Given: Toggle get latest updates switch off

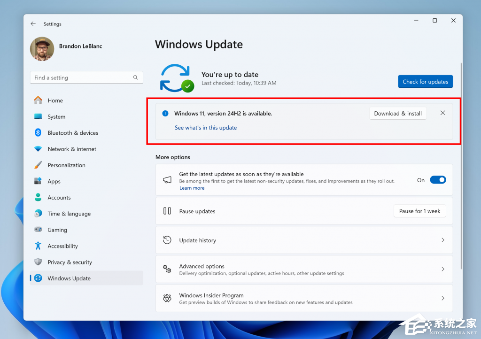Looking at the screenshot, I should [438, 180].
